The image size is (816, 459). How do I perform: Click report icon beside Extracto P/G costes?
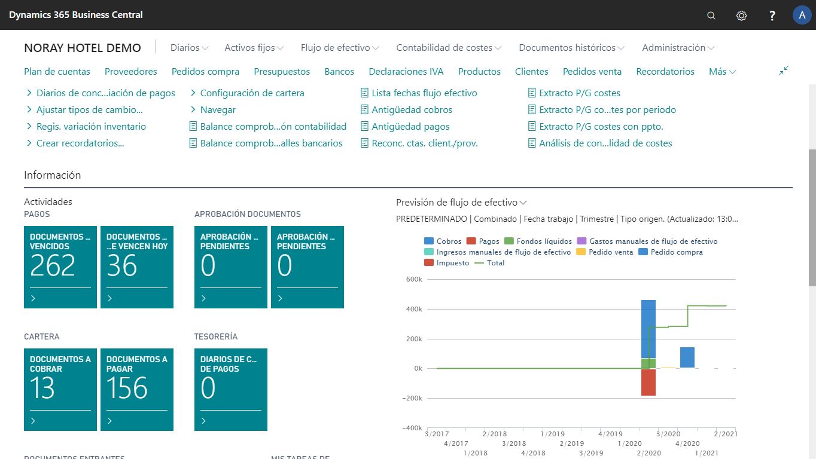pyautogui.click(x=532, y=93)
